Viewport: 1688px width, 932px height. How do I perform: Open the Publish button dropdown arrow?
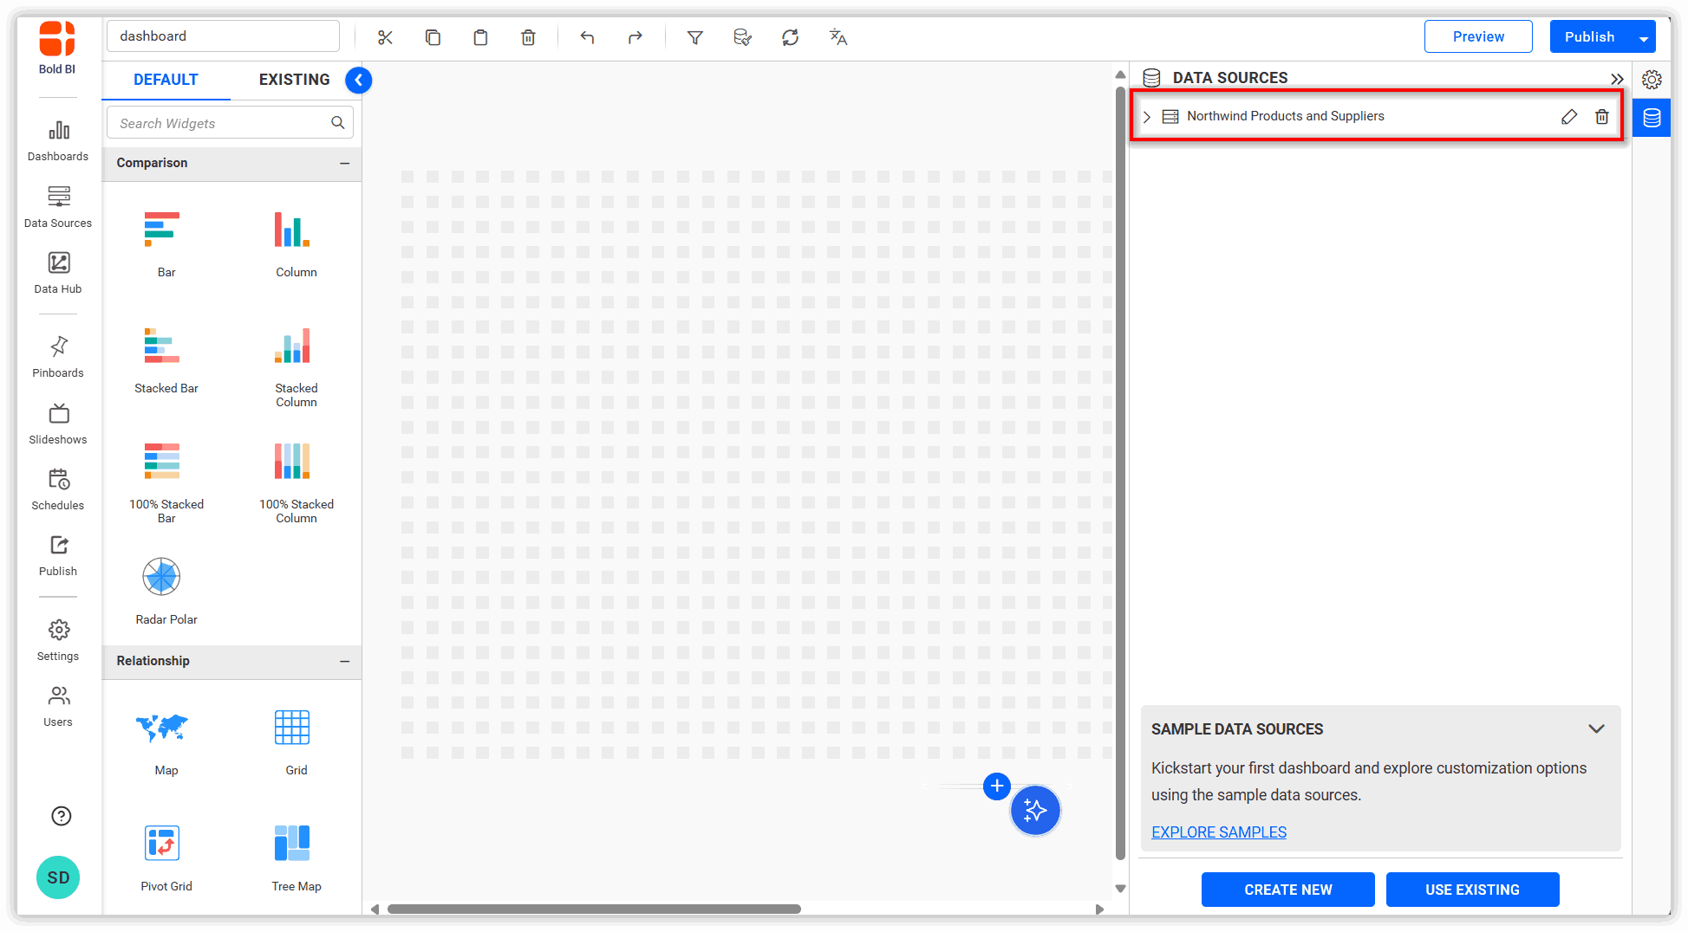point(1643,37)
